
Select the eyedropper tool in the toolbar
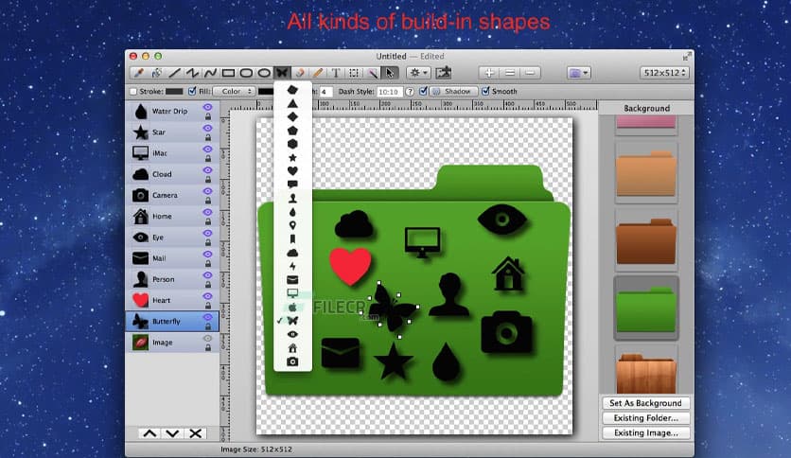(137, 73)
